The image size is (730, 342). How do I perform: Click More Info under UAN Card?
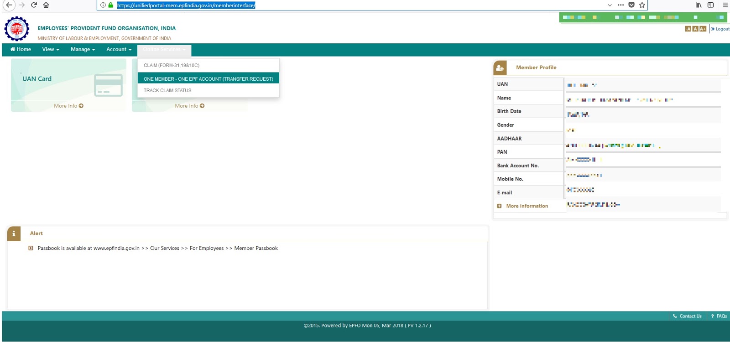[68, 106]
